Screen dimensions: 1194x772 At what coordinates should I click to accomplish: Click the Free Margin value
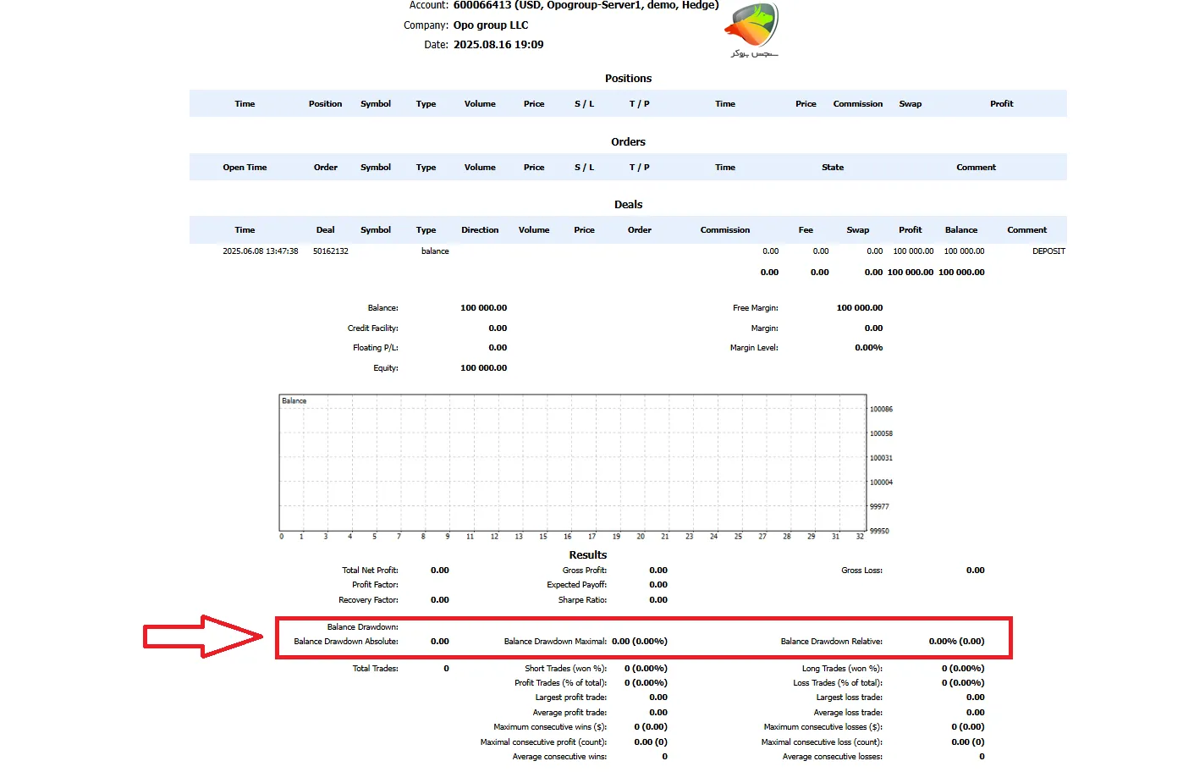859,308
